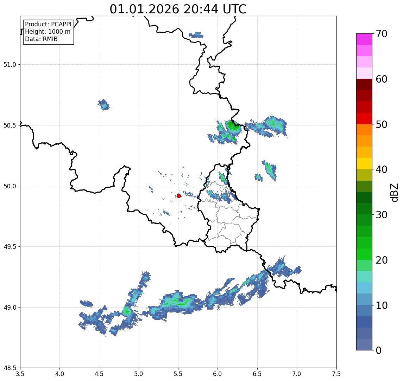The image size is (403, 381).
Task: Click the magenta top colorbar swatch
Action: pos(364,39)
